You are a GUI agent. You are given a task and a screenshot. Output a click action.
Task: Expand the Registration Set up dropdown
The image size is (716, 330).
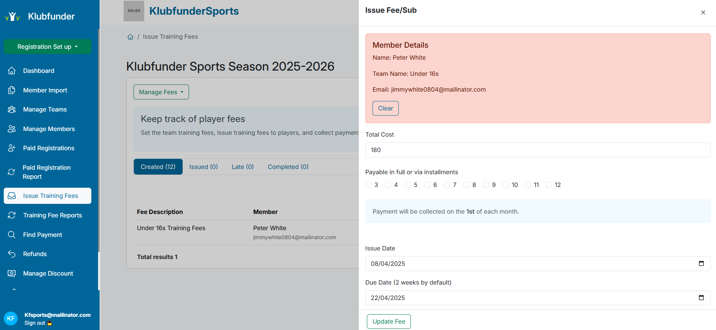(x=47, y=47)
